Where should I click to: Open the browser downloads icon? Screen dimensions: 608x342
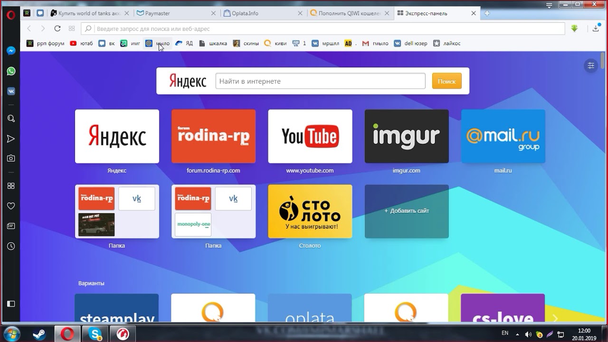pyautogui.click(x=596, y=28)
